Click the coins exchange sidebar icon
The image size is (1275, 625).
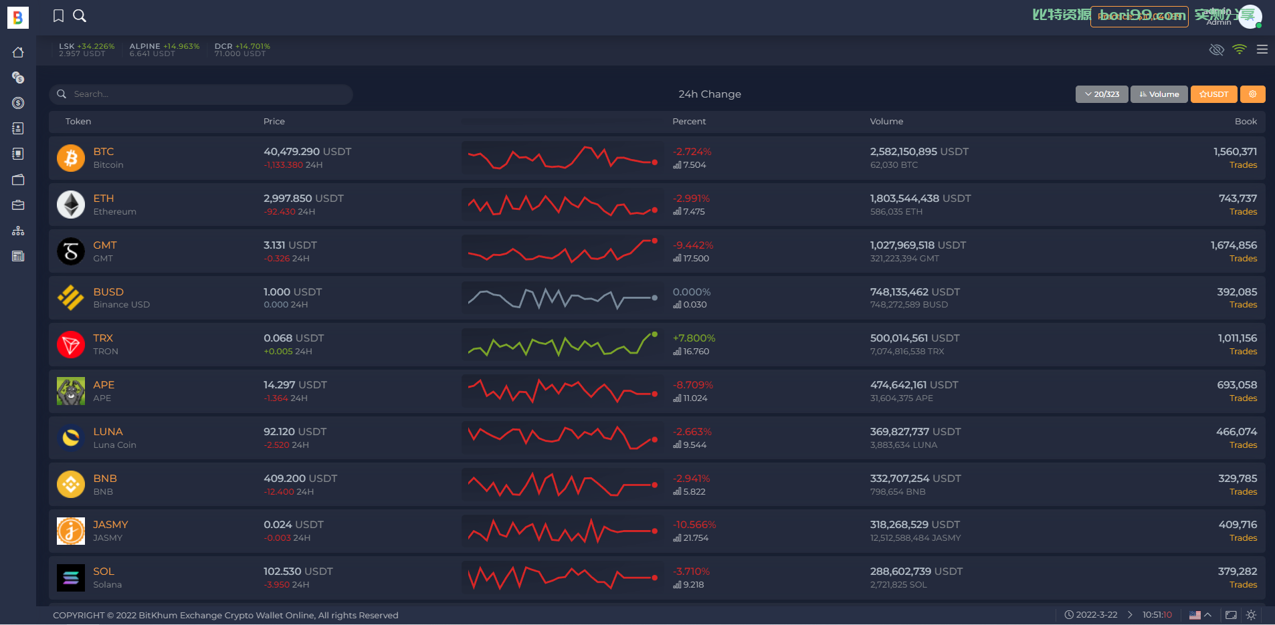pos(18,78)
